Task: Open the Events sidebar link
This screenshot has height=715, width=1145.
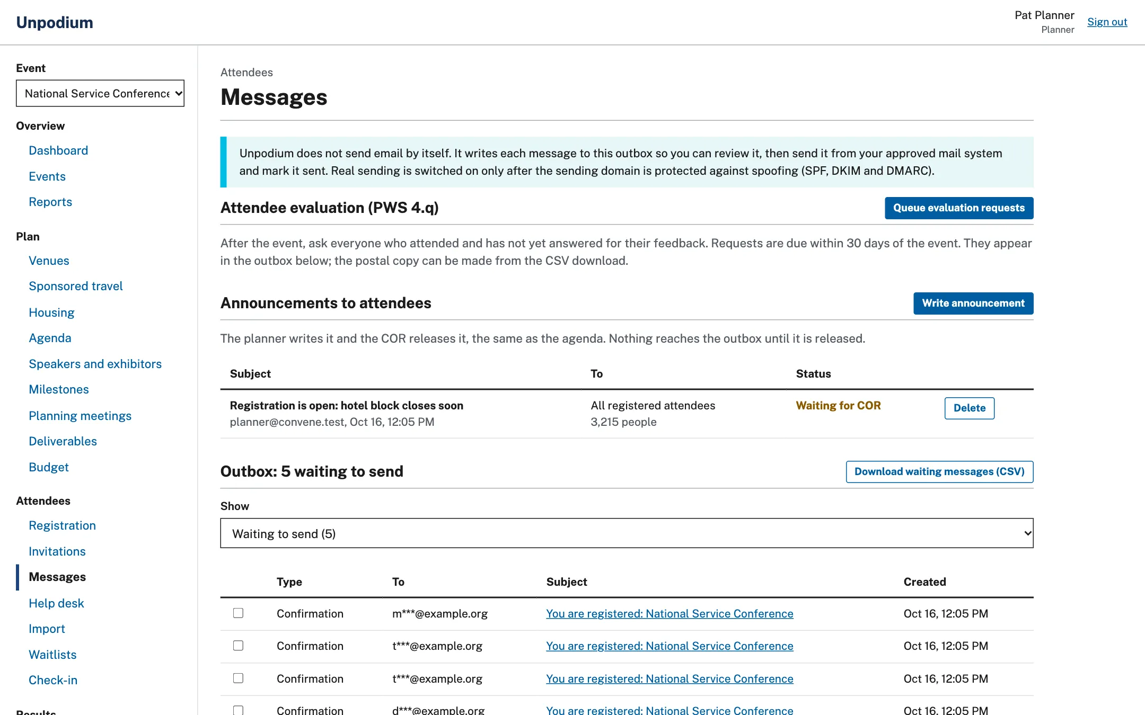Action: 47,176
